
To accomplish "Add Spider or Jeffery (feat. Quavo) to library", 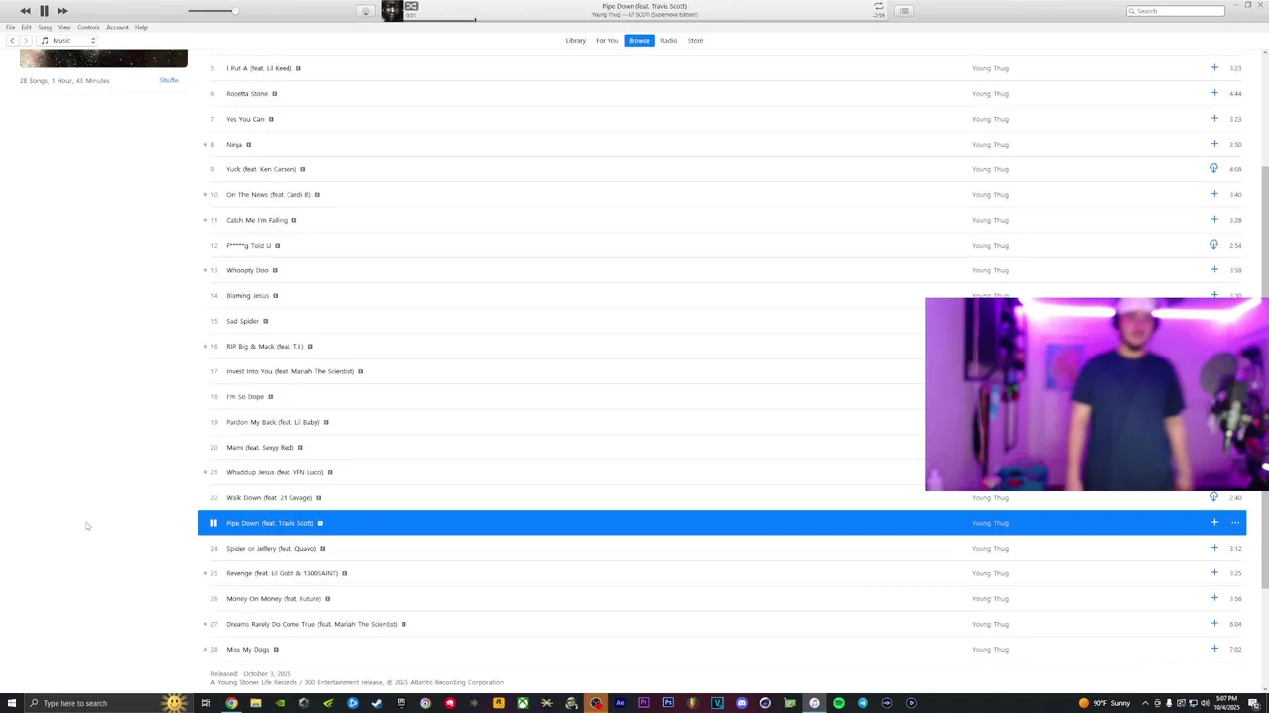I will (x=1214, y=548).
